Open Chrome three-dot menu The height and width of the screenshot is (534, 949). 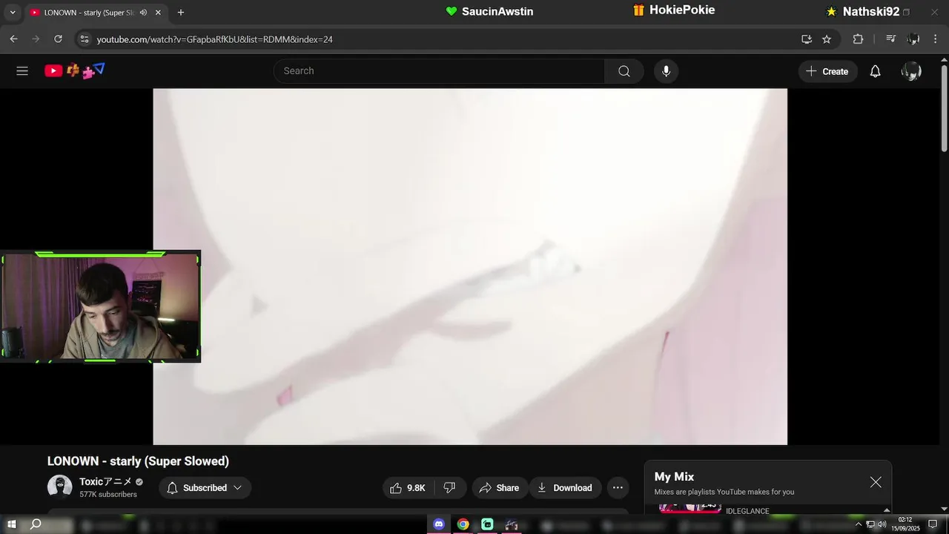[x=936, y=39]
